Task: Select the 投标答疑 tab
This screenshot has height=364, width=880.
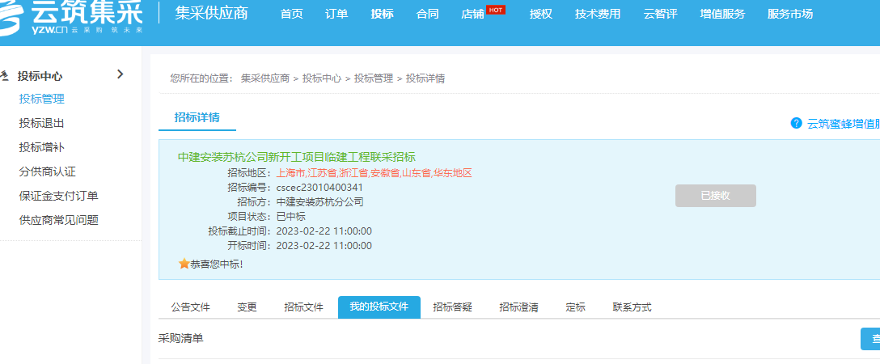Action: coord(452,307)
